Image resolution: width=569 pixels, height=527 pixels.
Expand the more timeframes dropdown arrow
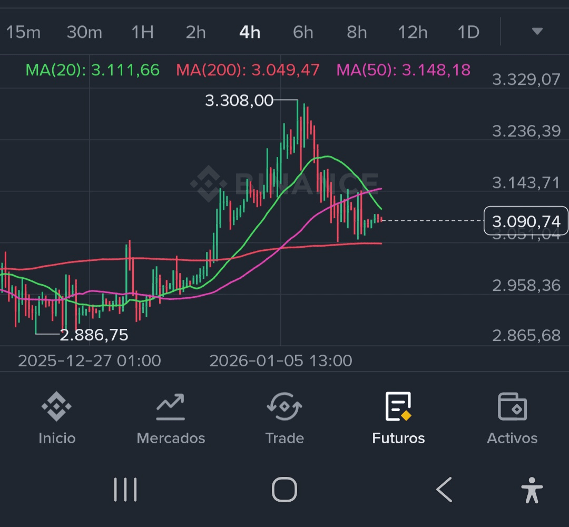(537, 31)
